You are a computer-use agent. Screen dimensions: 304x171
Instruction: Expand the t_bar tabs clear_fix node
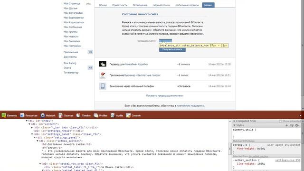32,128
